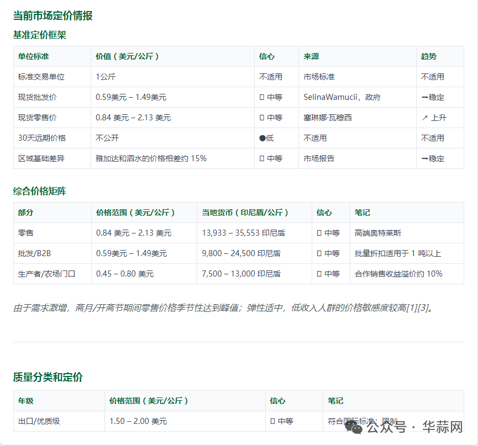Click the italic note about 斋月/开斋节 prices
The height and width of the screenshot is (446, 478).
223,308
